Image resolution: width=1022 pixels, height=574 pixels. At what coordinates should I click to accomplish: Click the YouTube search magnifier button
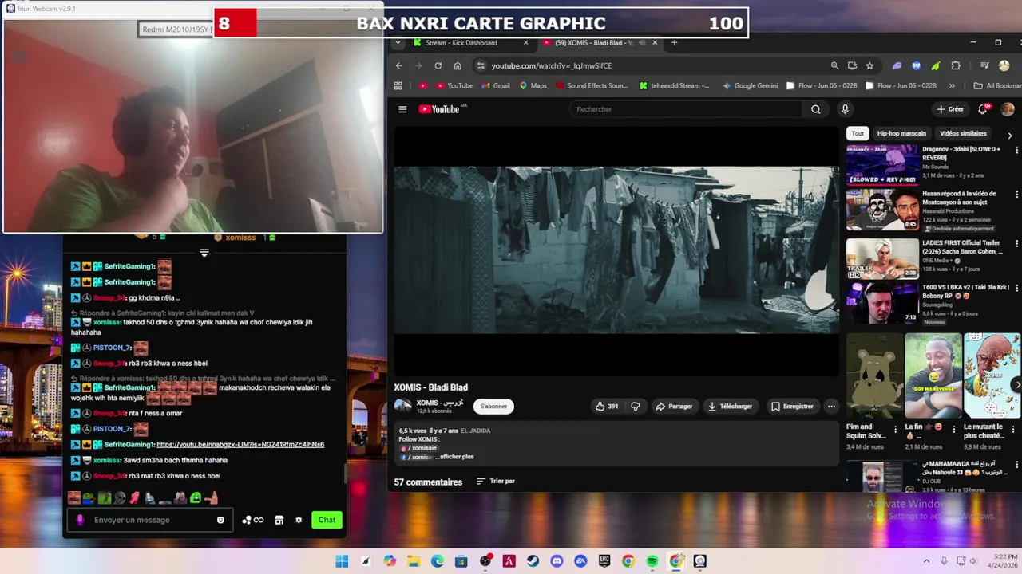coord(815,109)
